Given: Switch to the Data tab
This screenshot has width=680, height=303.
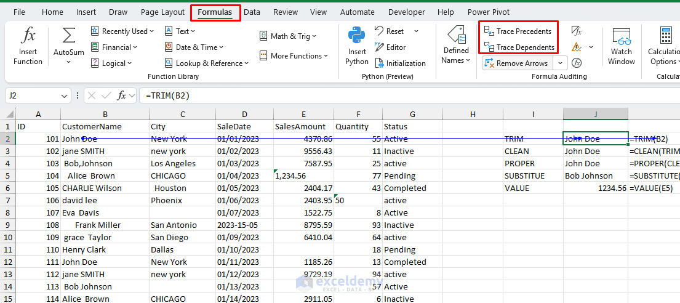Looking at the screenshot, I should click(252, 12).
